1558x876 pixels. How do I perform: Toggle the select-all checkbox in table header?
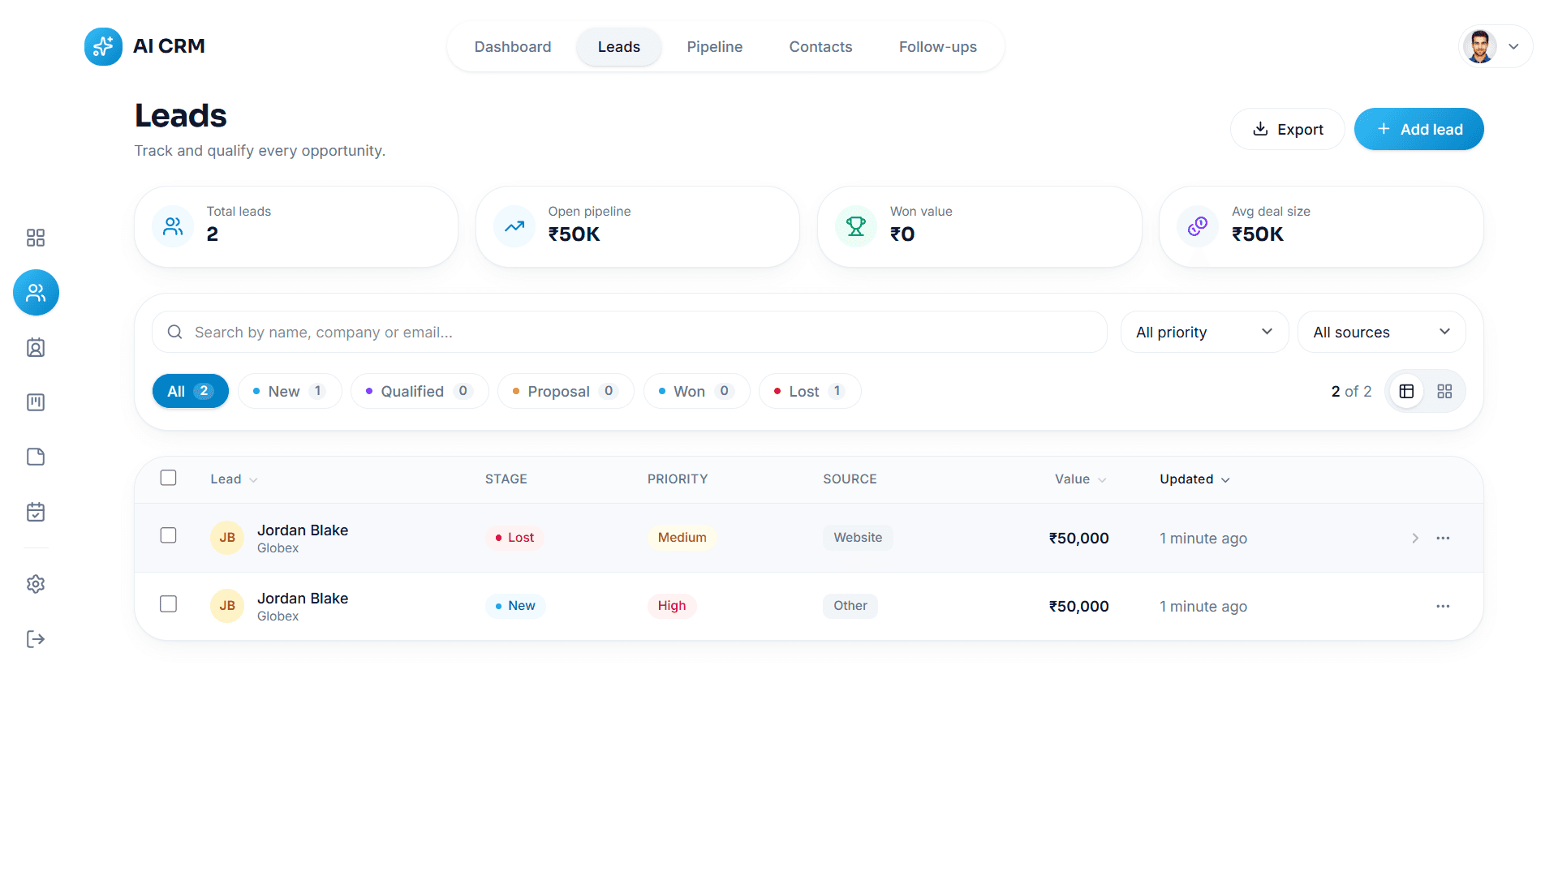click(168, 478)
